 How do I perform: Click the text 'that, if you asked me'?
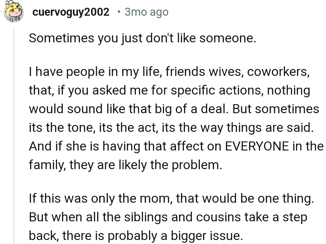click(x=77, y=91)
